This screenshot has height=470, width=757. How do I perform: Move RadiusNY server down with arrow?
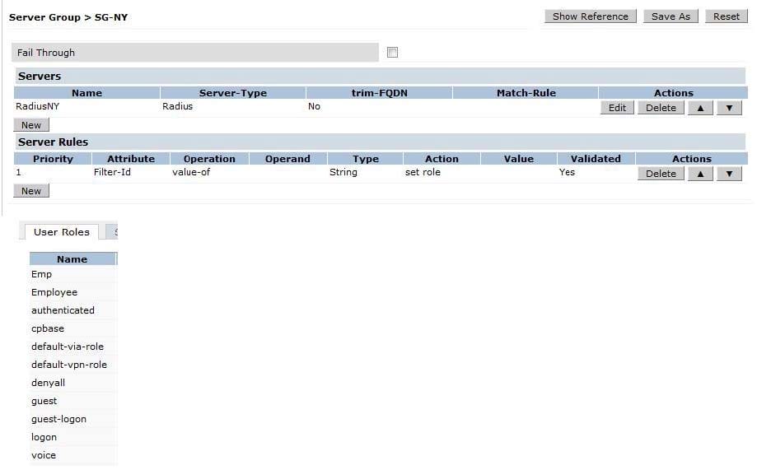click(729, 108)
